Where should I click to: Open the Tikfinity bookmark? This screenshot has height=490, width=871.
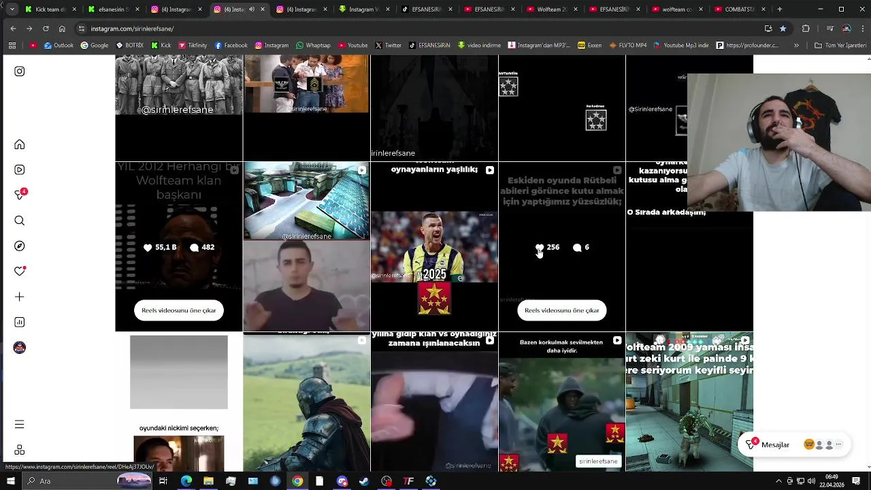192,46
